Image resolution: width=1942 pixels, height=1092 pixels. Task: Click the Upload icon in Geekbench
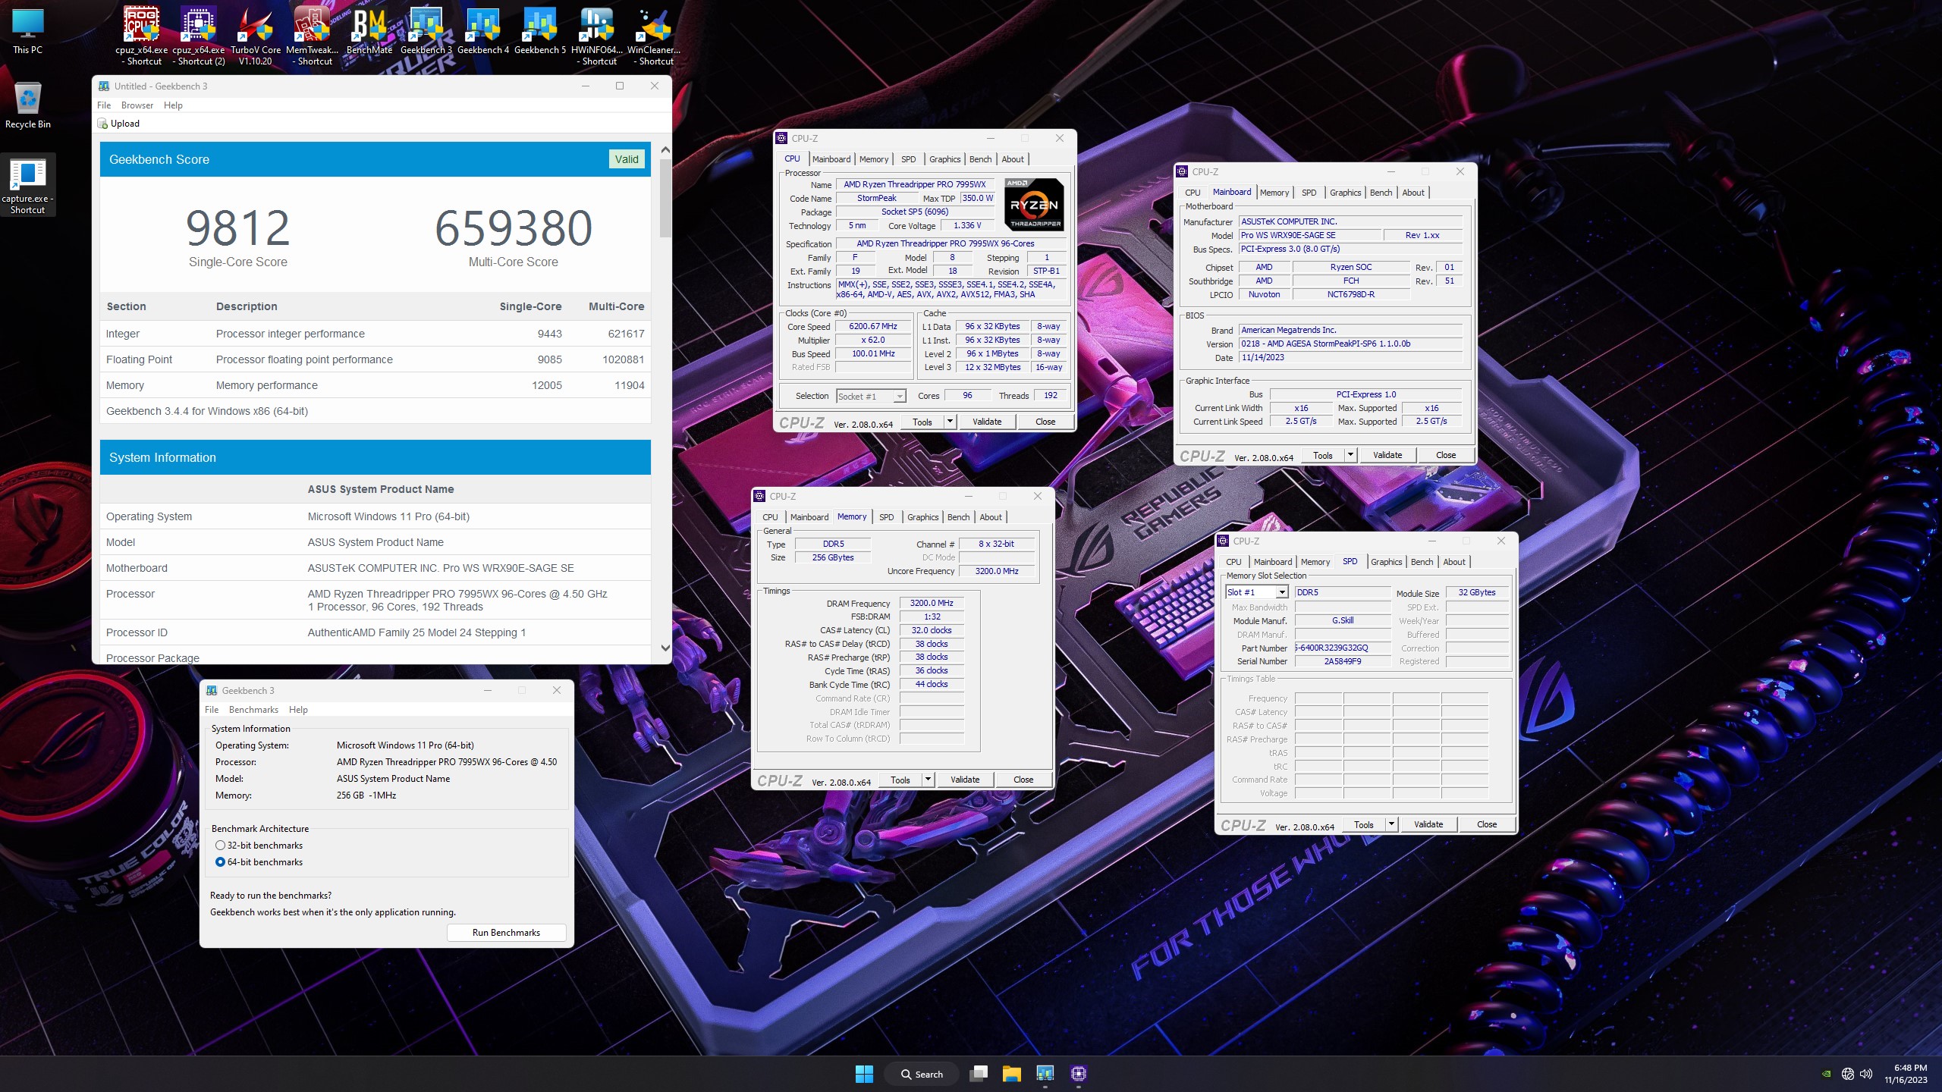(102, 124)
